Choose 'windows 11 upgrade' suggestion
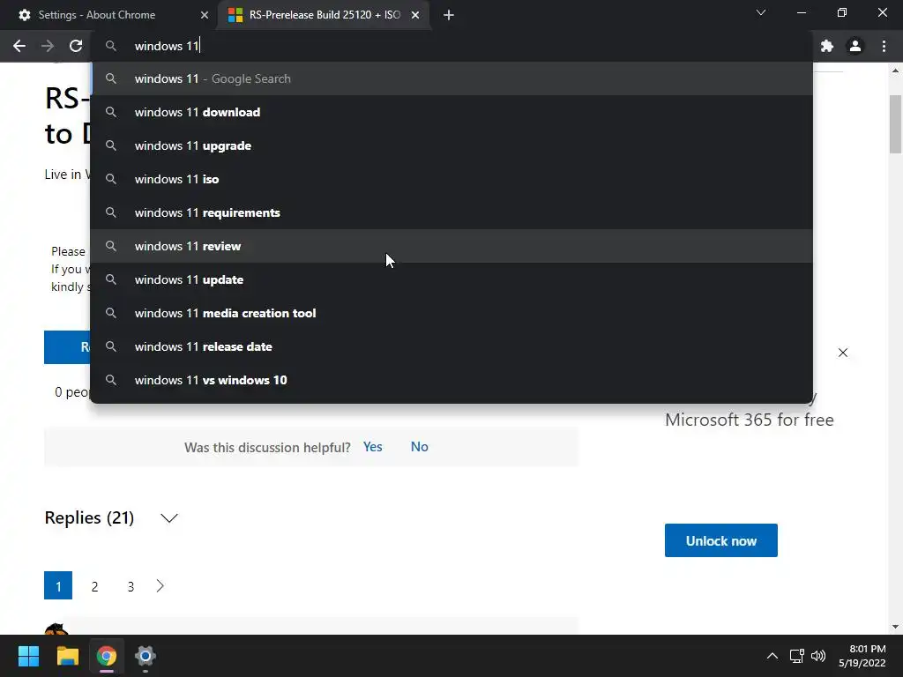Viewport: 903px width, 677px height. click(451, 145)
